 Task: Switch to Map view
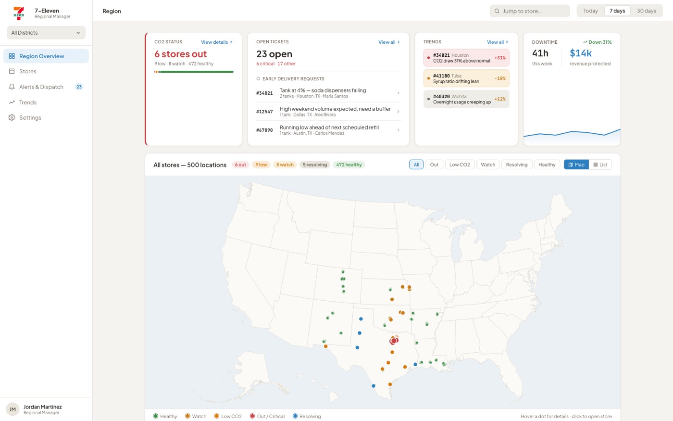coord(576,165)
